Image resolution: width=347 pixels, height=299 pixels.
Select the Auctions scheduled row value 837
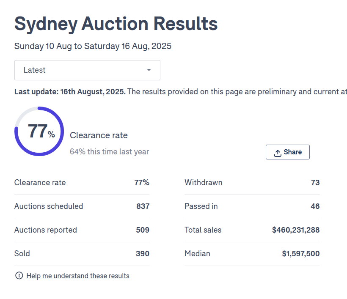point(143,206)
